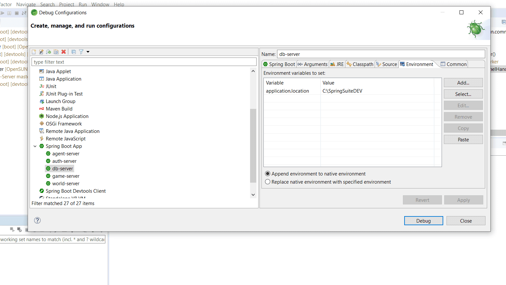
Task: Click C:\SpringSuiteDEV value cell
Action: 342,91
